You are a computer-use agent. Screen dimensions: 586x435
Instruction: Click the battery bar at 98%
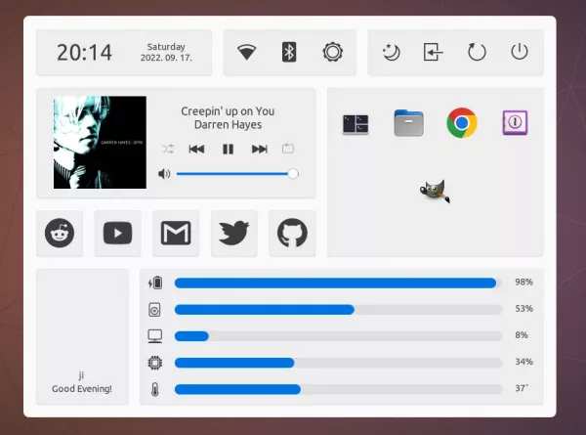338,283
